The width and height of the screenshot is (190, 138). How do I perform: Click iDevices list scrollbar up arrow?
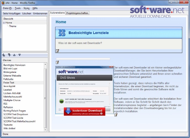pos(45,64)
